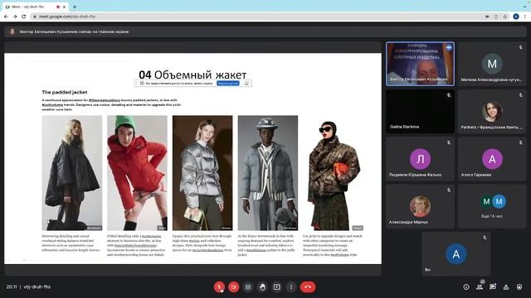531x298 pixels.
Task: Click red puffer jacket image on slide
Action: tap(137, 173)
